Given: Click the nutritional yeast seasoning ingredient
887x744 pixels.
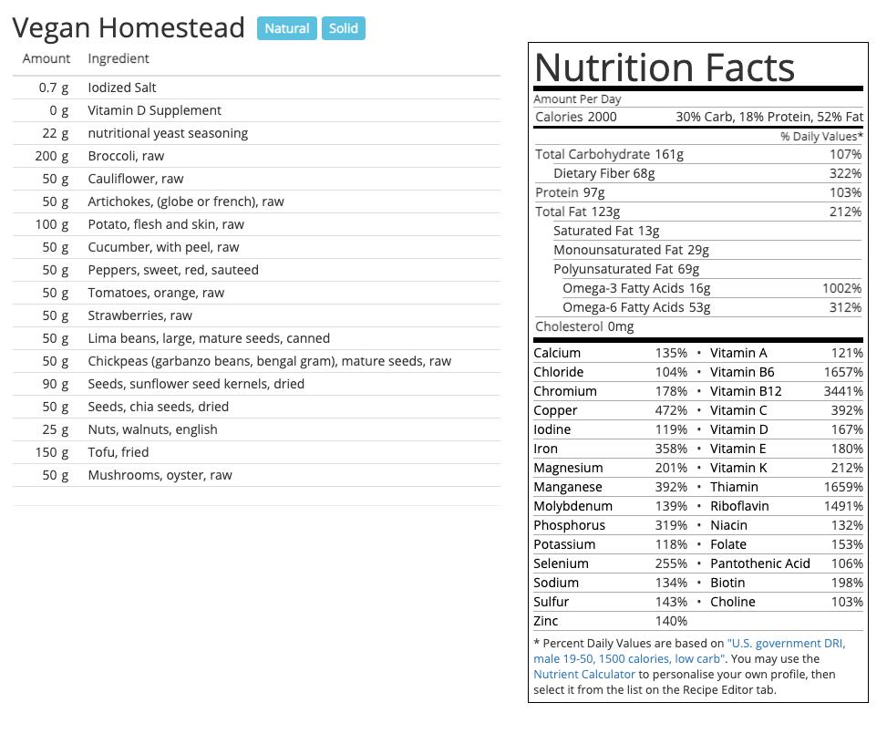Looking at the screenshot, I should (168, 133).
